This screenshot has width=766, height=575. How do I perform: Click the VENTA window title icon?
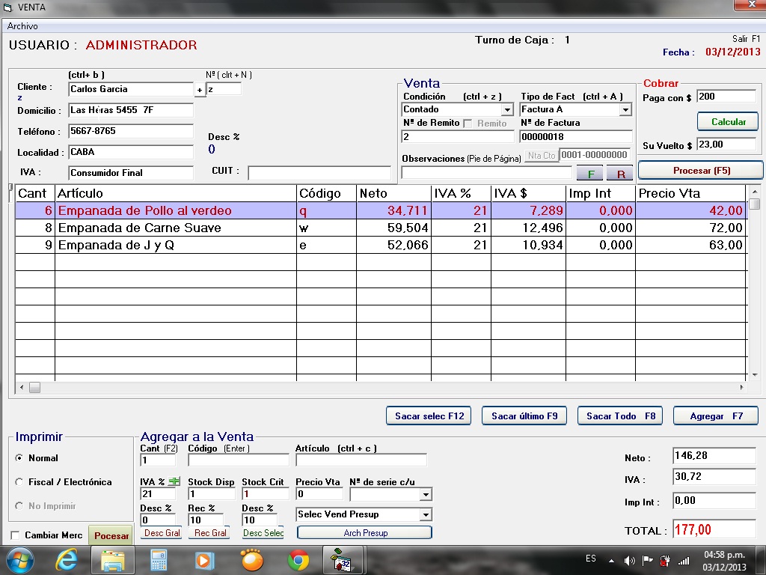(7, 7)
